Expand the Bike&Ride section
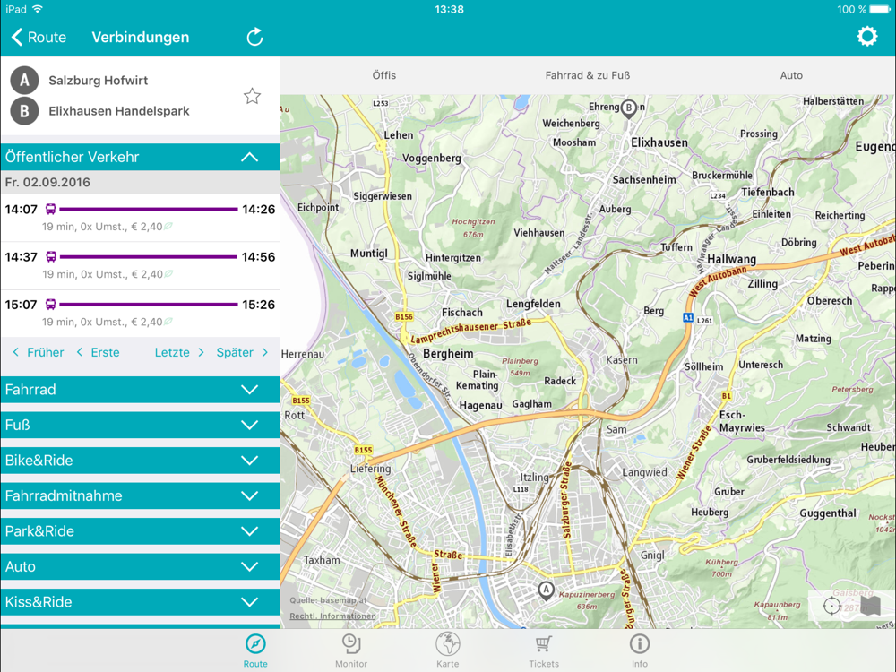Screen dimensions: 896x672 click(x=140, y=461)
